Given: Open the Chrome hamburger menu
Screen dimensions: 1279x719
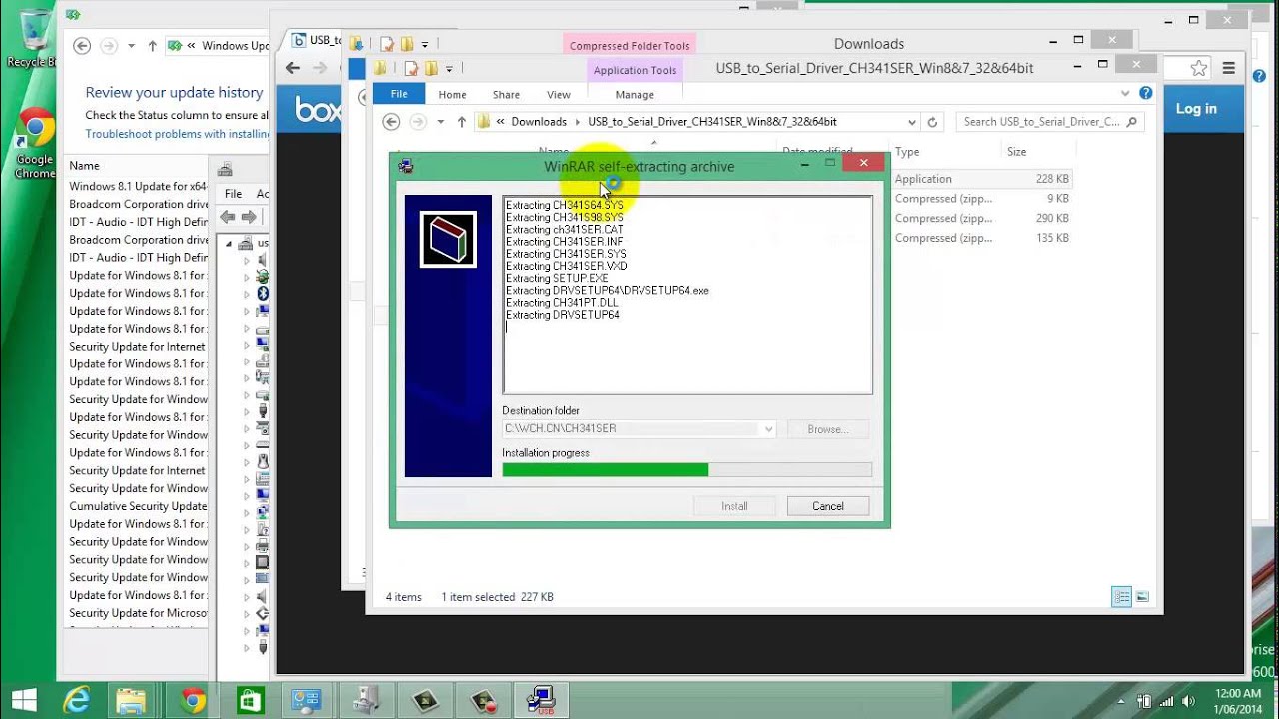Looking at the screenshot, I should [1229, 69].
